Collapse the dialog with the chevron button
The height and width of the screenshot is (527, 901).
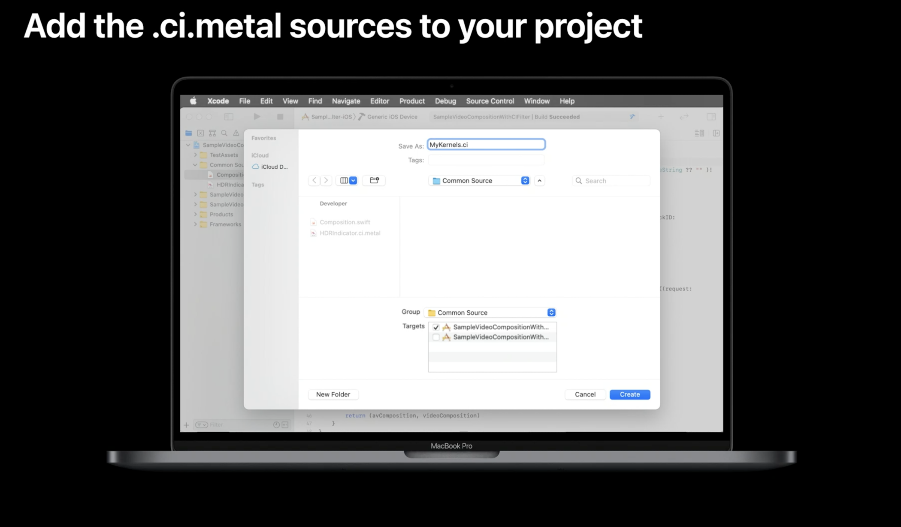pos(539,181)
